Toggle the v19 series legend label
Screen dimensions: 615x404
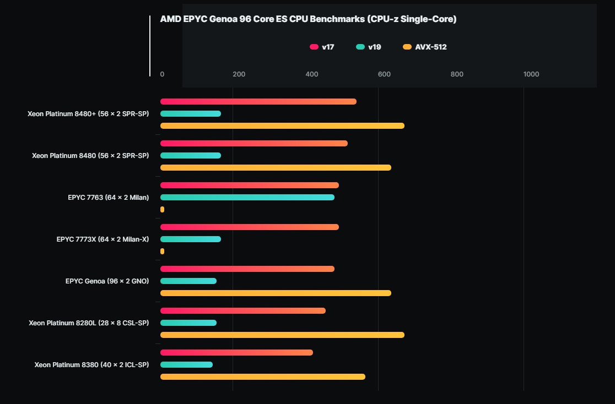tap(375, 47)
